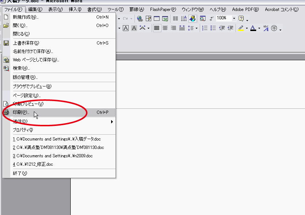The image size is (305, 215).
Task: Open recent file 2 満点塾'DM'081130.doc
Action: [x=59, y=147]
